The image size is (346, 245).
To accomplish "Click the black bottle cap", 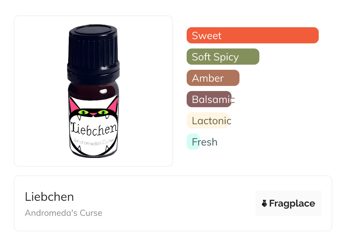I will (x=93, y=53).
